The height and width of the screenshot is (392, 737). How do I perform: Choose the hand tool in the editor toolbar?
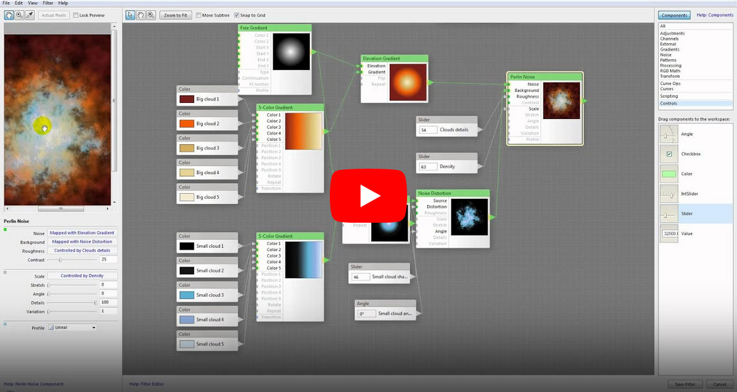(140, 15)
